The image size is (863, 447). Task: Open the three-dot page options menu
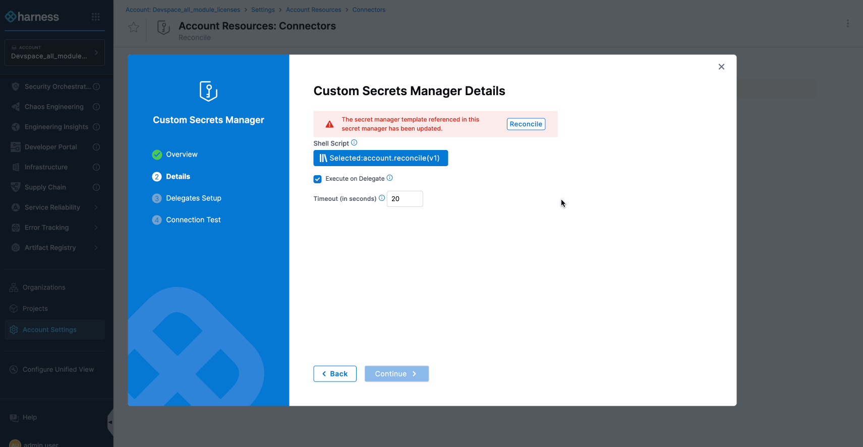click(x=847, y=24)
